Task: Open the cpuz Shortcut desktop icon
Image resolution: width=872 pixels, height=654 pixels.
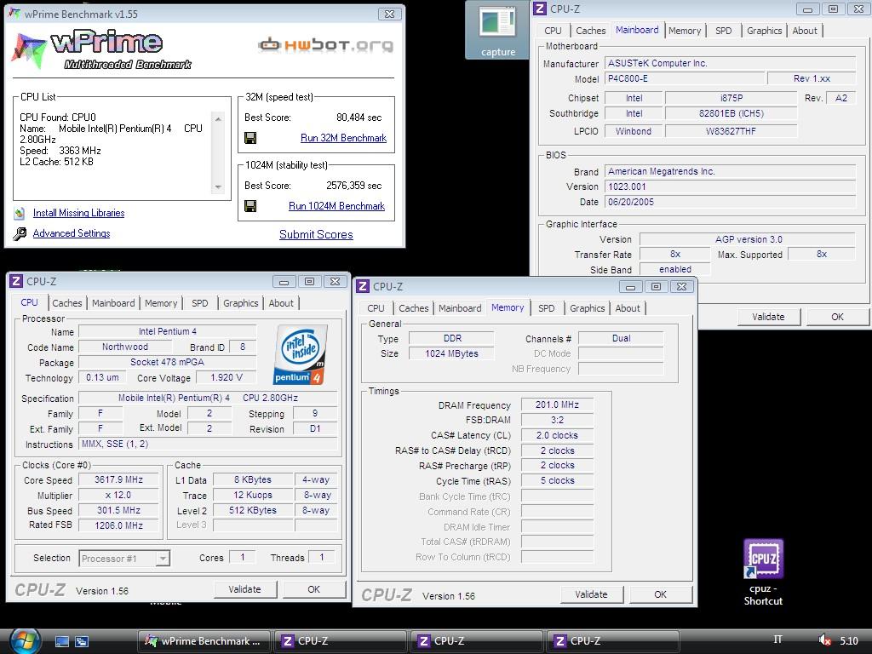Action: pos(763,572)
